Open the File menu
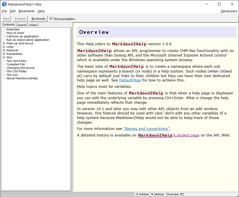This screenshot has height=197, width=239. coord(4,11)
